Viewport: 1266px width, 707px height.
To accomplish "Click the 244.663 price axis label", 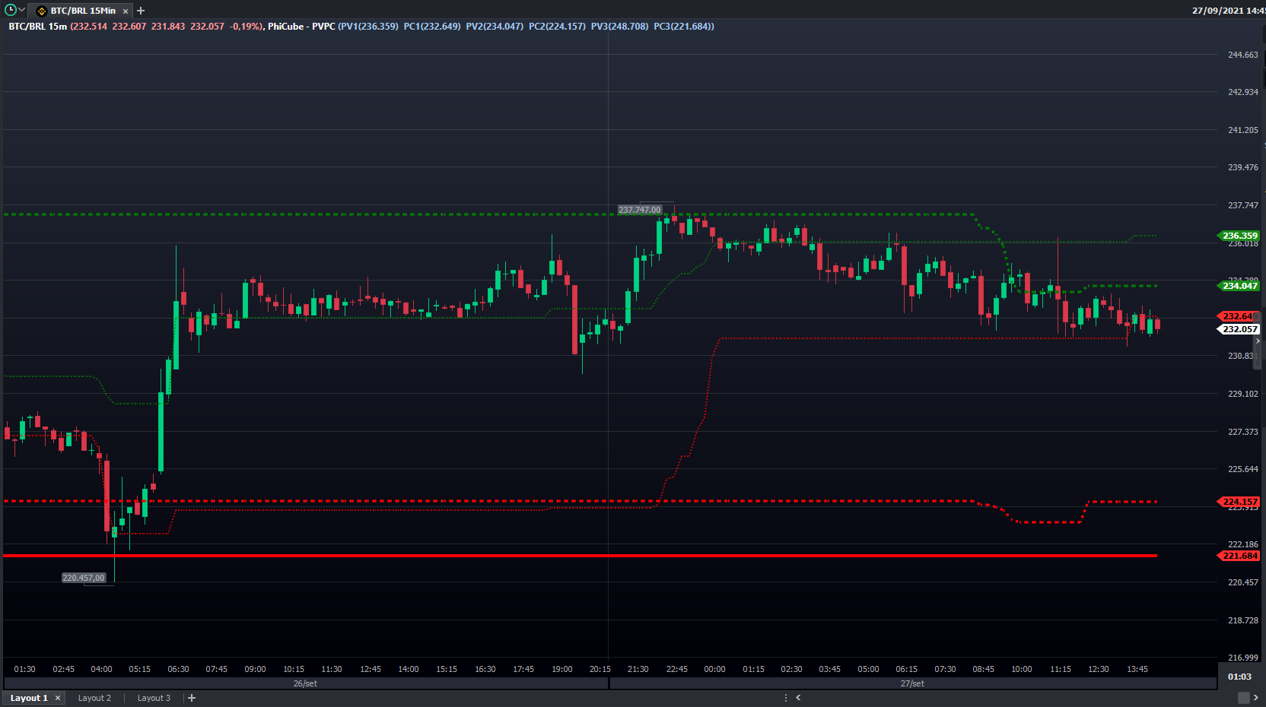I will point(1243,55).
